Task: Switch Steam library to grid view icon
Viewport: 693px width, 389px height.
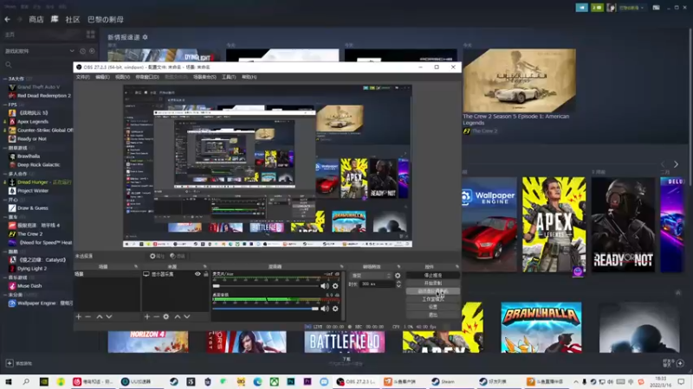Action: tap(91, 35)
